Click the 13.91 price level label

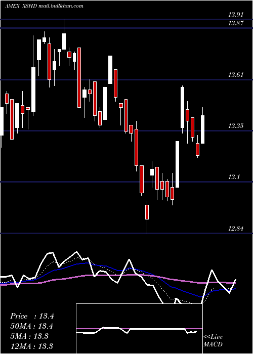tap(236, 15)
